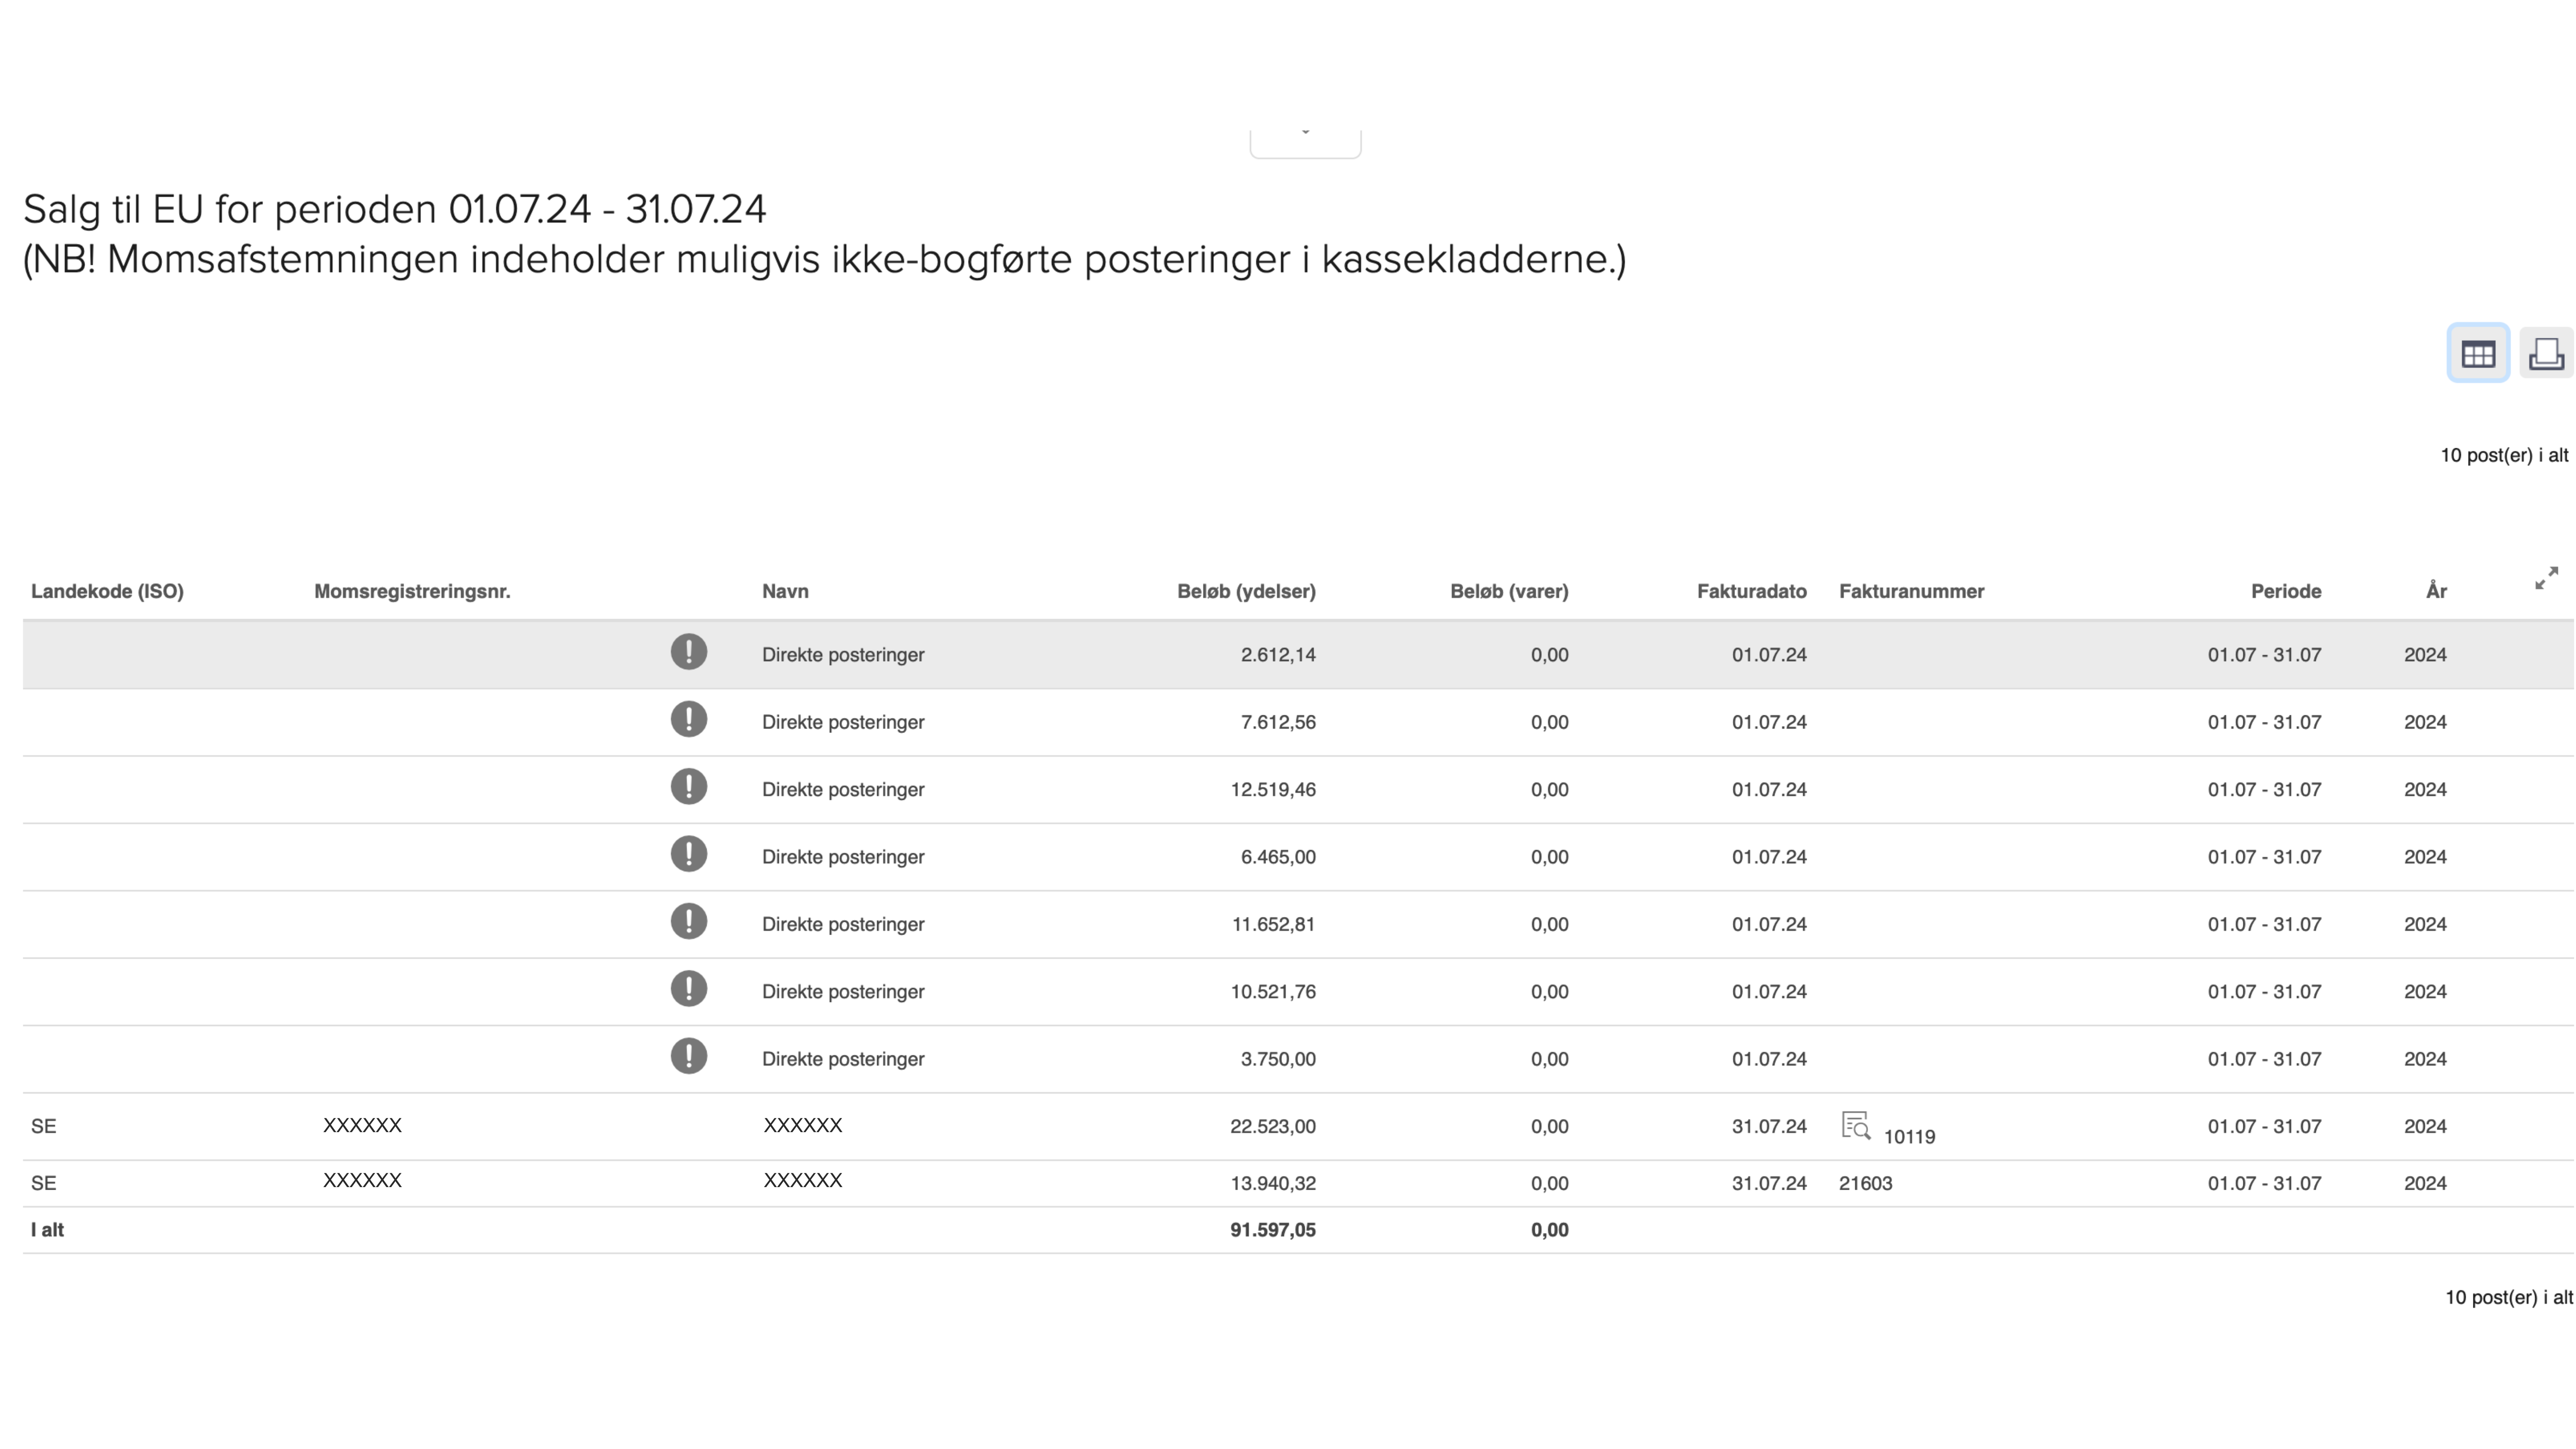
Task: Sort by Beløb (ydelser) column header
Action: [1246, 591]
